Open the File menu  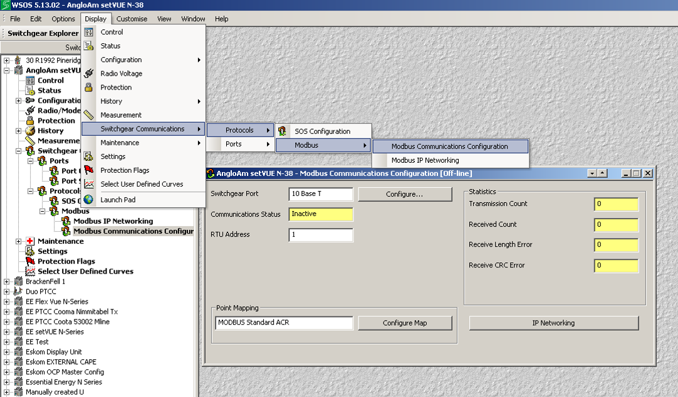point(15,19)
